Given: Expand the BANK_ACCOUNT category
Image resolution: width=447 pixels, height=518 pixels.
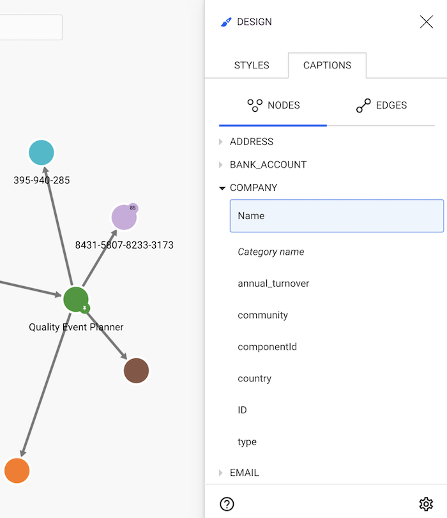Looking at the screenshot, I should tap(268, 165).
